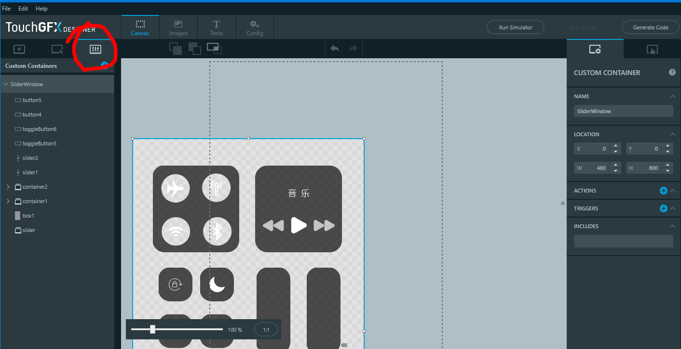Switch to the Images tab
681x349 pixels.
[x=178, y=26]
